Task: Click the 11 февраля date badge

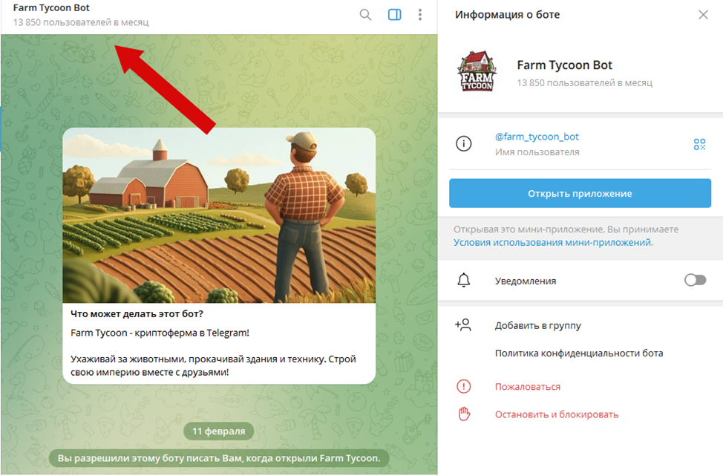Action: tap(218, 431)
